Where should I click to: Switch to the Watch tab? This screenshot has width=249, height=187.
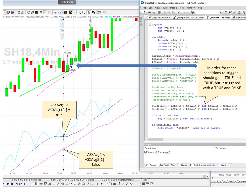[223, 165]
